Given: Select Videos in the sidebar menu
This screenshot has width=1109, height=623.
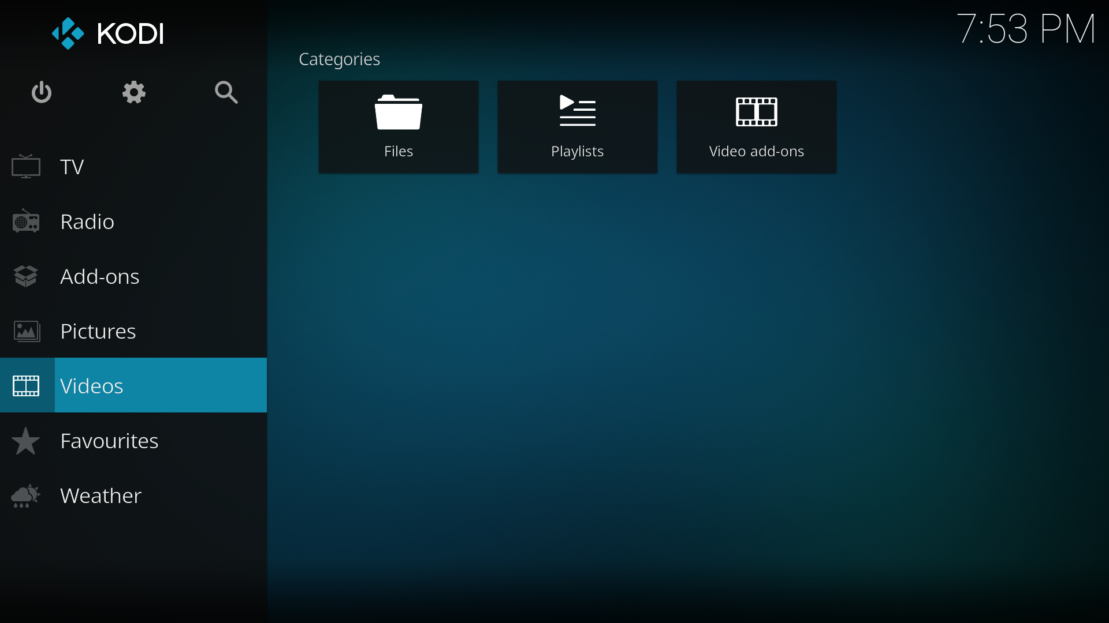Looking at the screenshot, I should click(92, 385).
